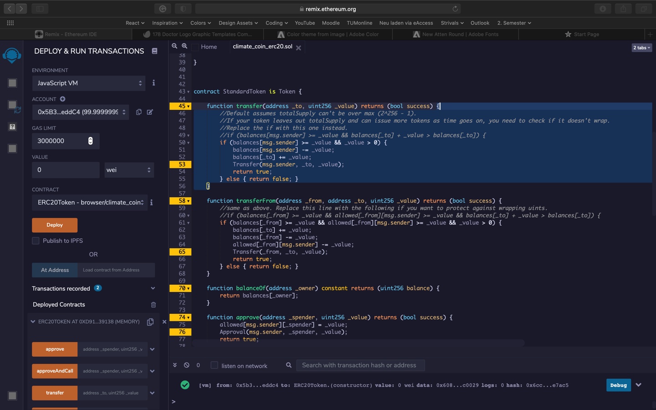Expand the Transactions recorded section

[153, 288]
